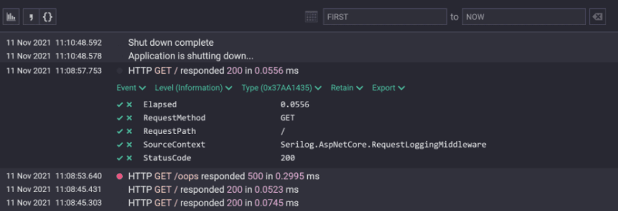Click the timestamp 11:08:53.640
Screen dimensions: 618x211
click(79, 176)
